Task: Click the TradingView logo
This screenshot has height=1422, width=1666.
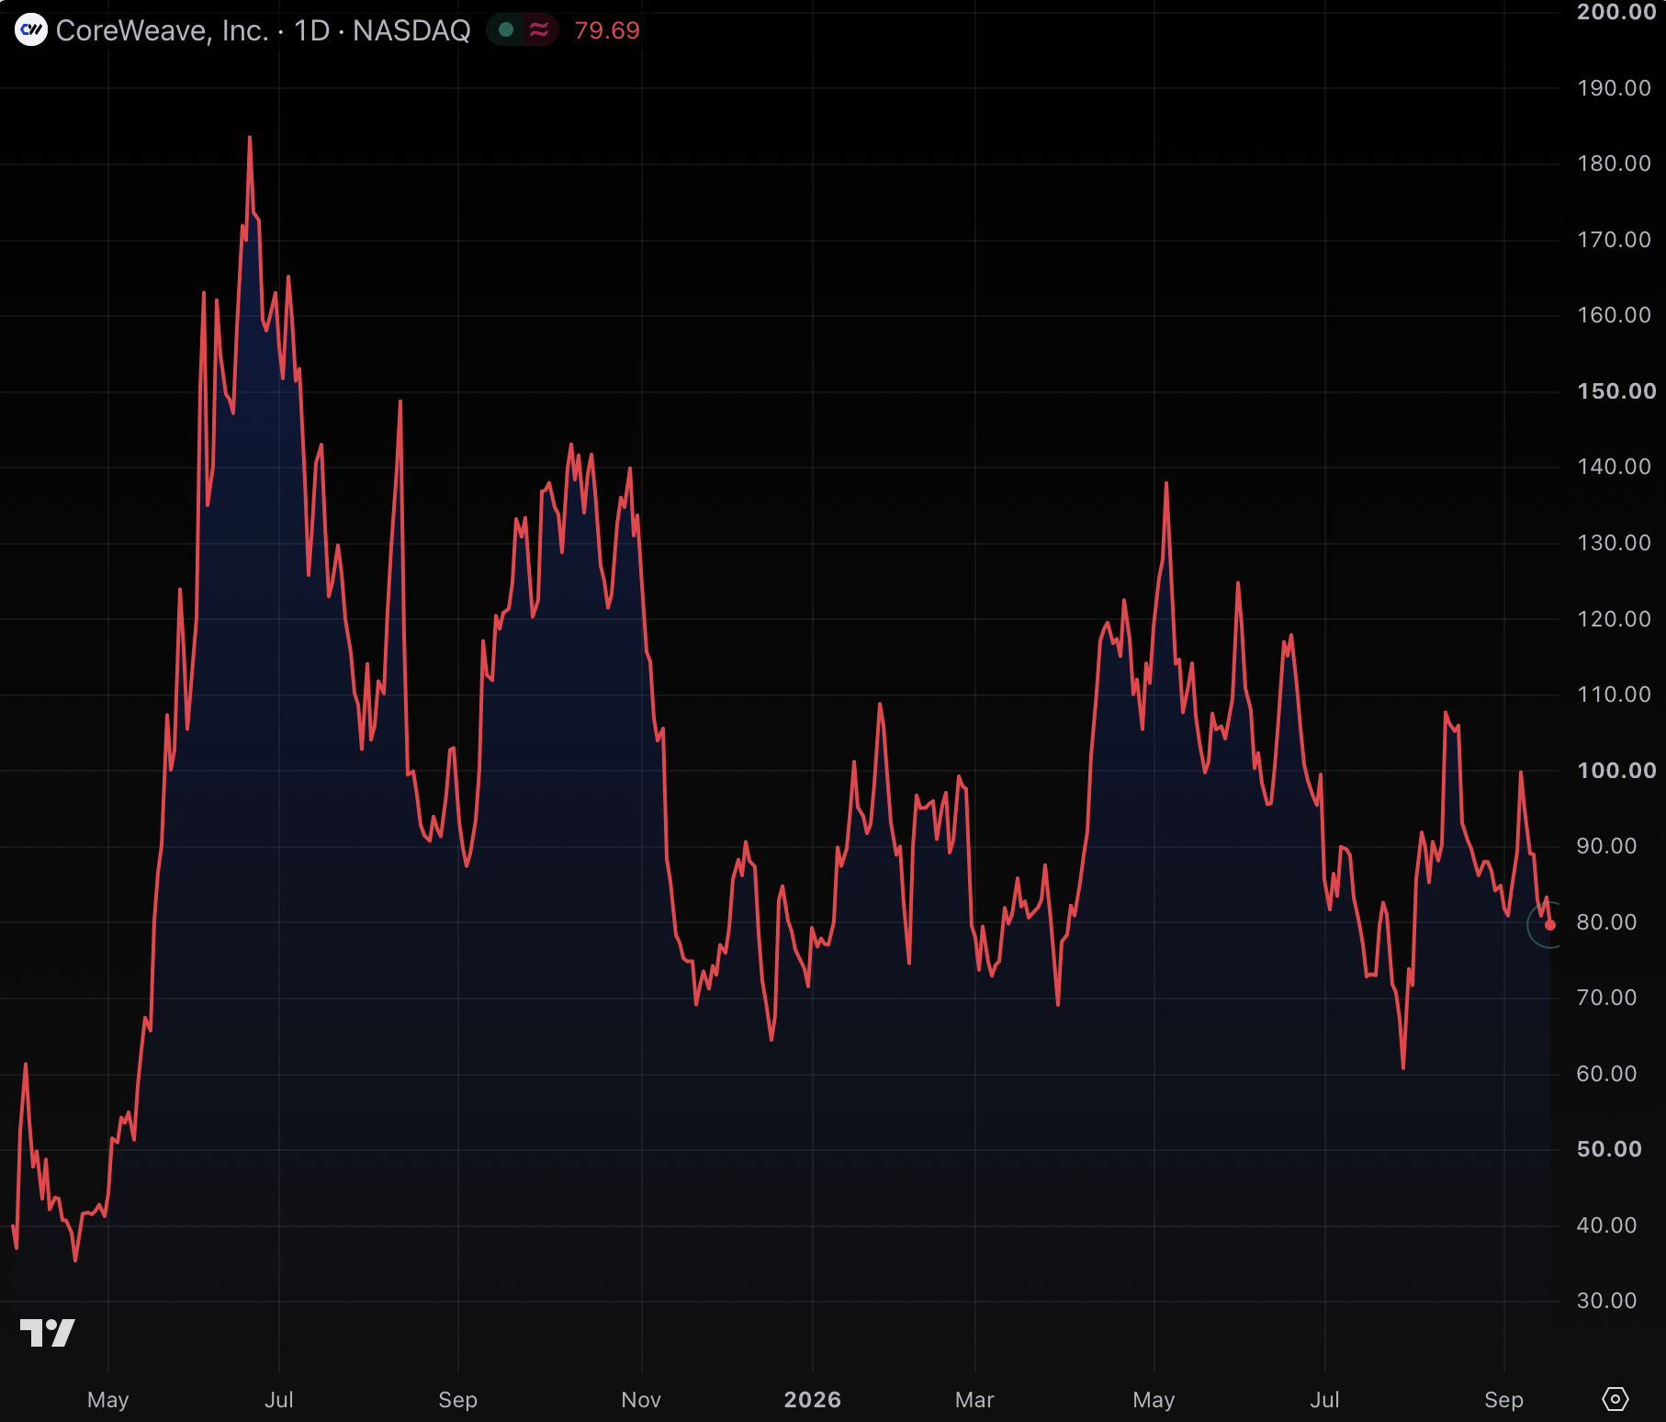Action: click(x=47, y=1333)
